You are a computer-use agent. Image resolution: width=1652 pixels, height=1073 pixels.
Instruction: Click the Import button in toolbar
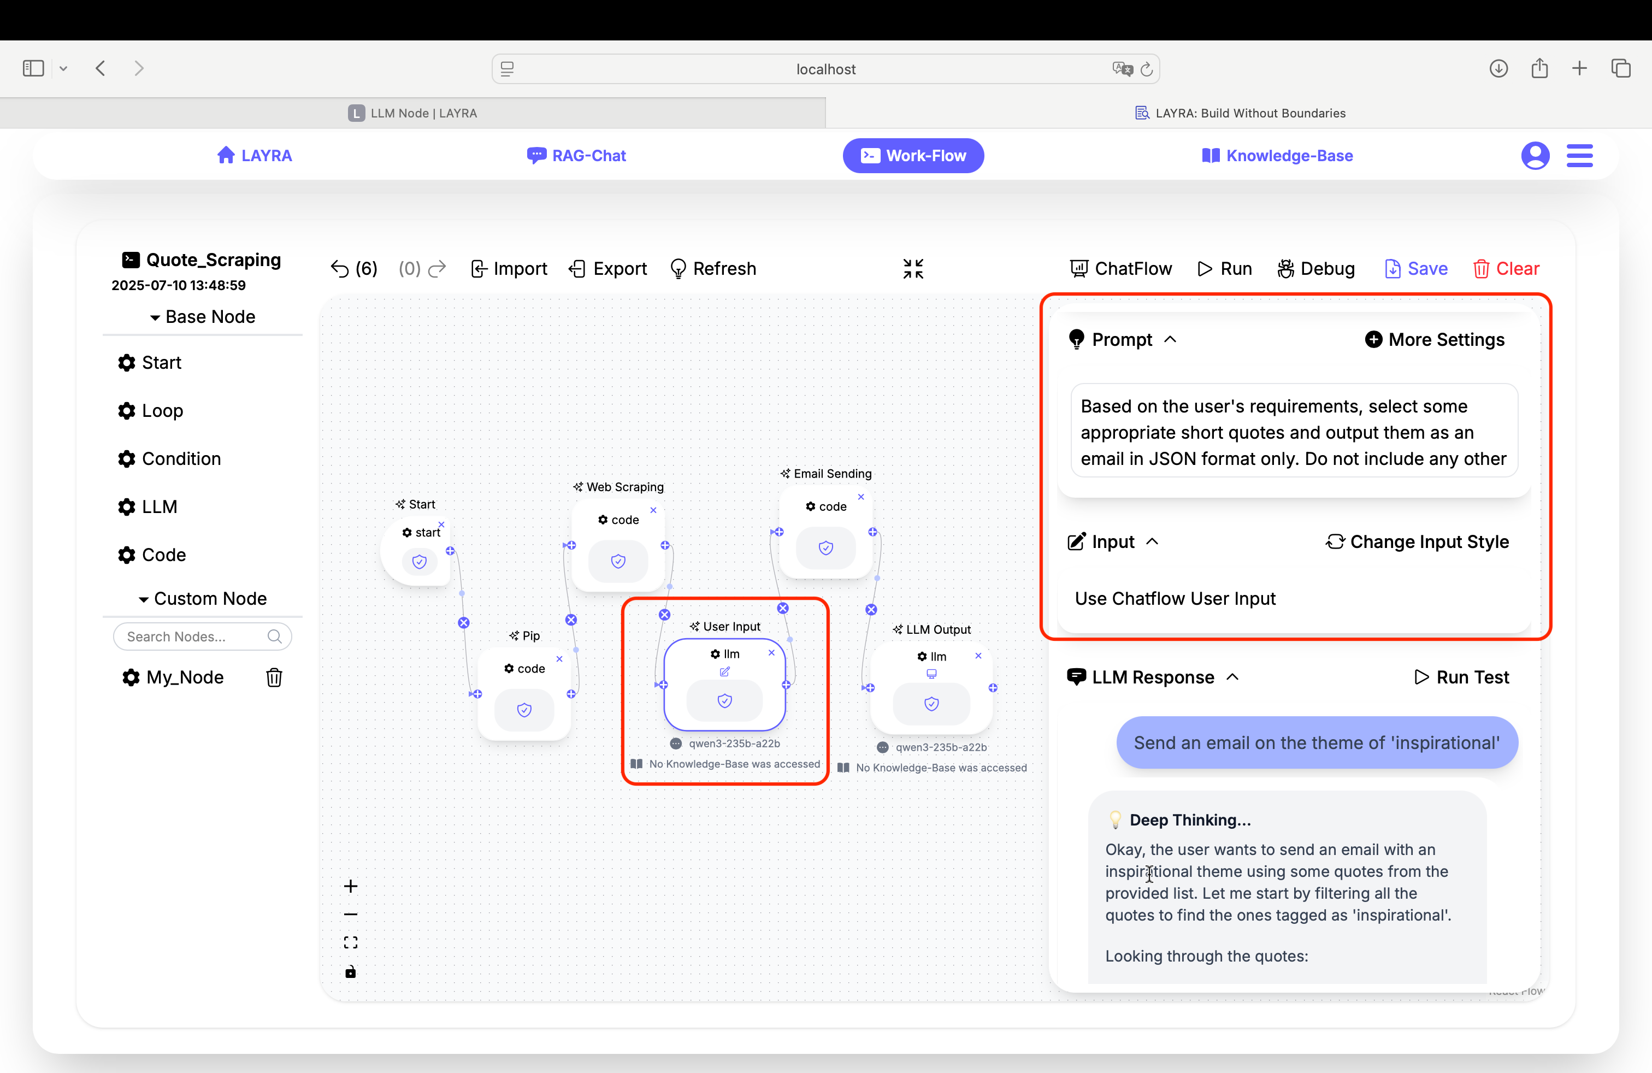[509, 269]
